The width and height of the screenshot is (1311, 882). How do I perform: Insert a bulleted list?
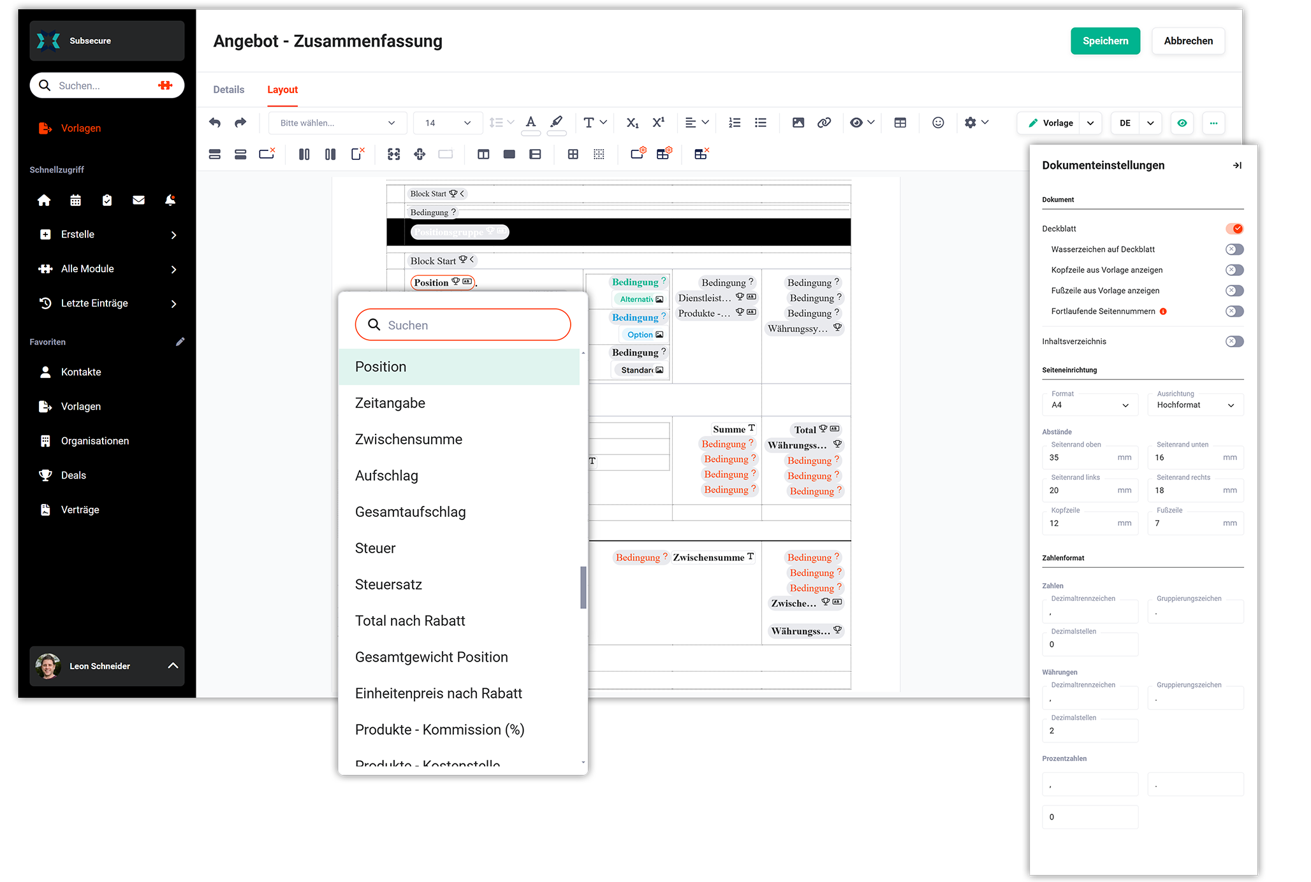pos(761,122)
